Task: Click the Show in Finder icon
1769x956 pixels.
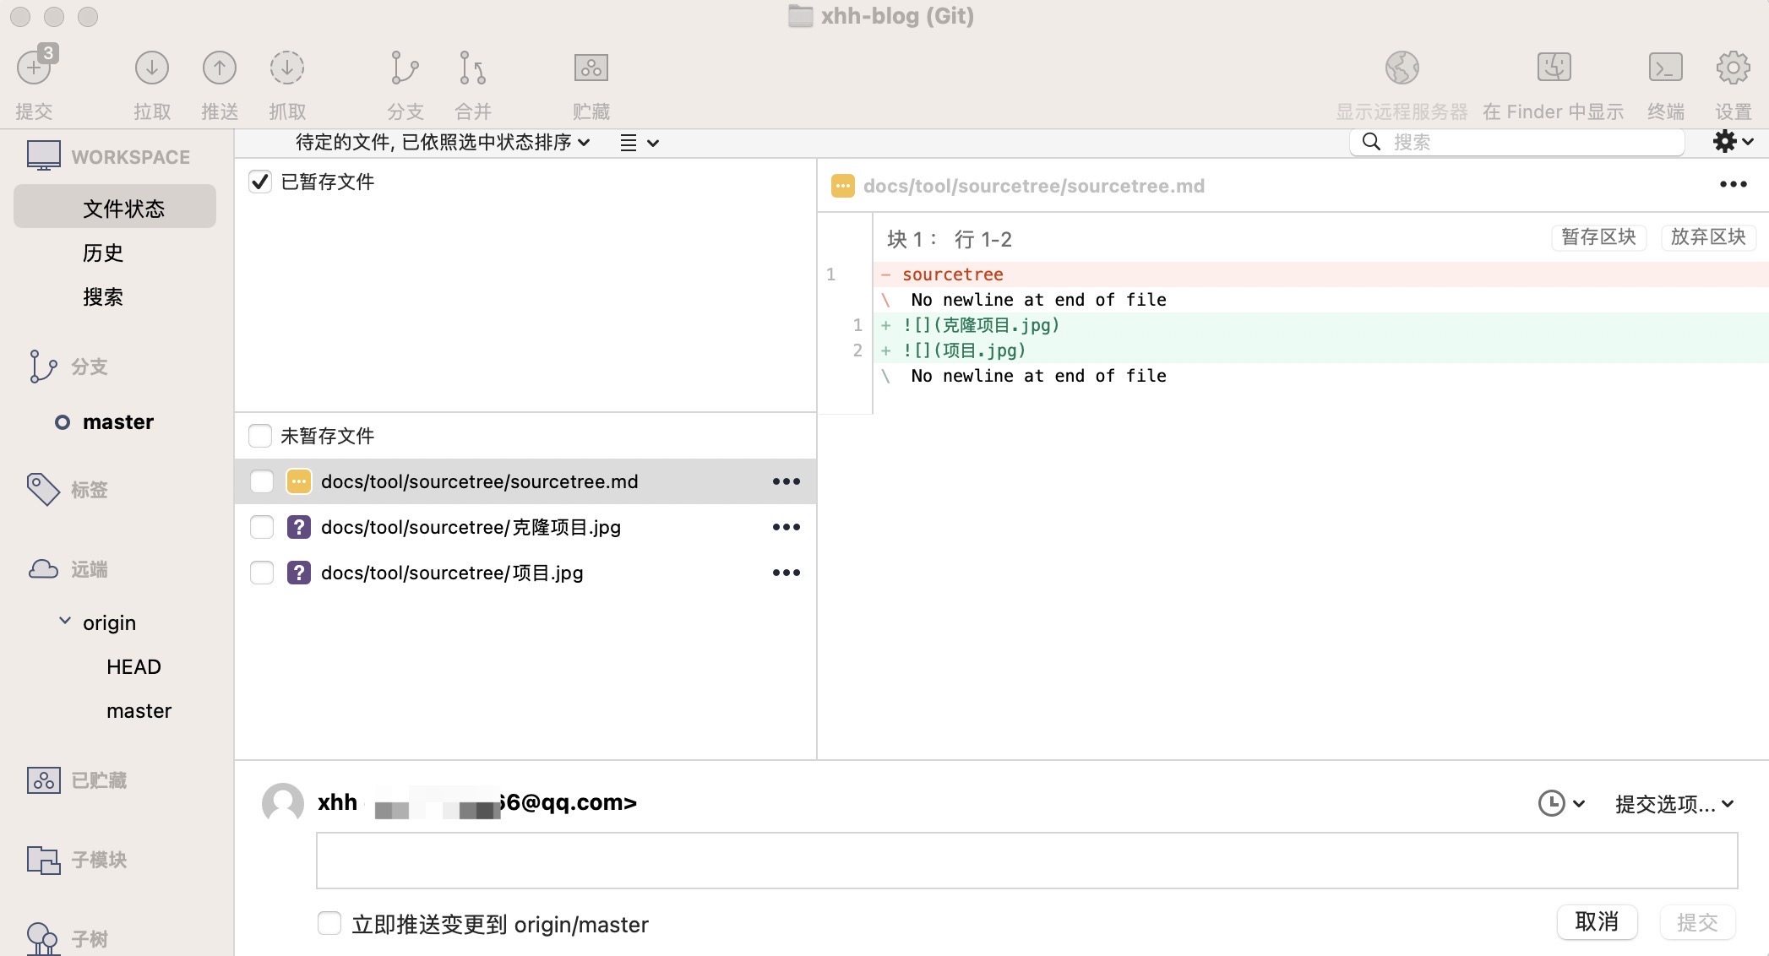Action: tap(1554, 67)
